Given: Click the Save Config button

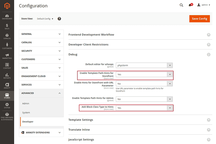Looking at the screenshot, I should pyautogui.click(x=199, y=19).
